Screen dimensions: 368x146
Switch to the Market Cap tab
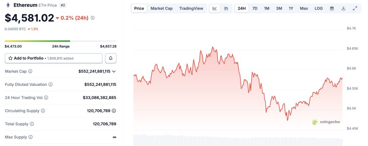161,8
